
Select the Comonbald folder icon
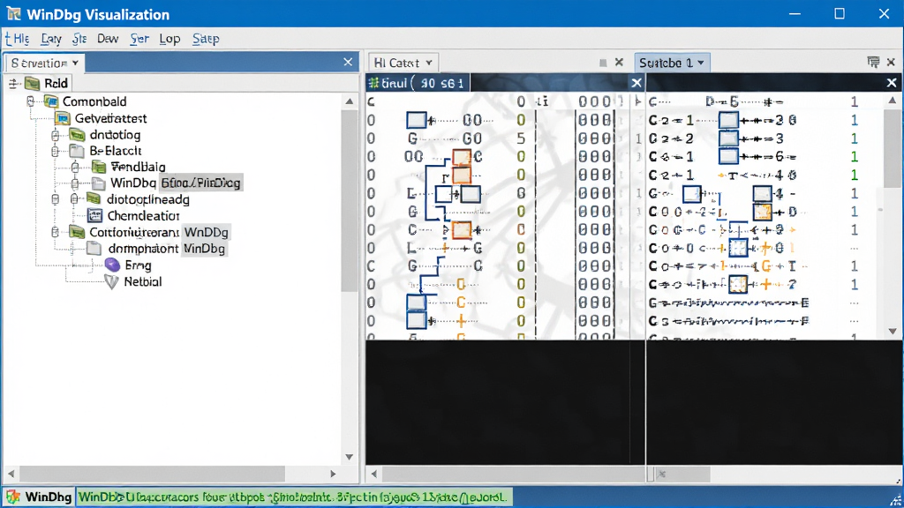point(51,101)
